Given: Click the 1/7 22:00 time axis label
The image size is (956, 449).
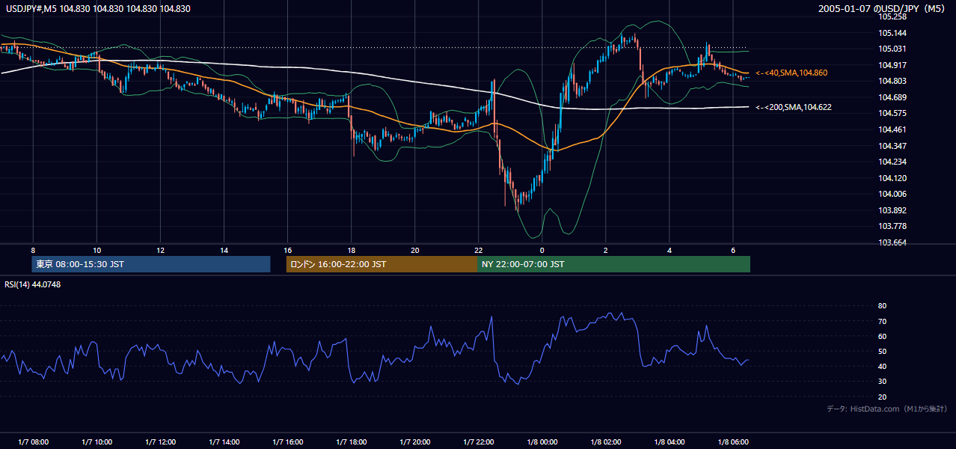Looking at the screenshot, I should 478,442.
